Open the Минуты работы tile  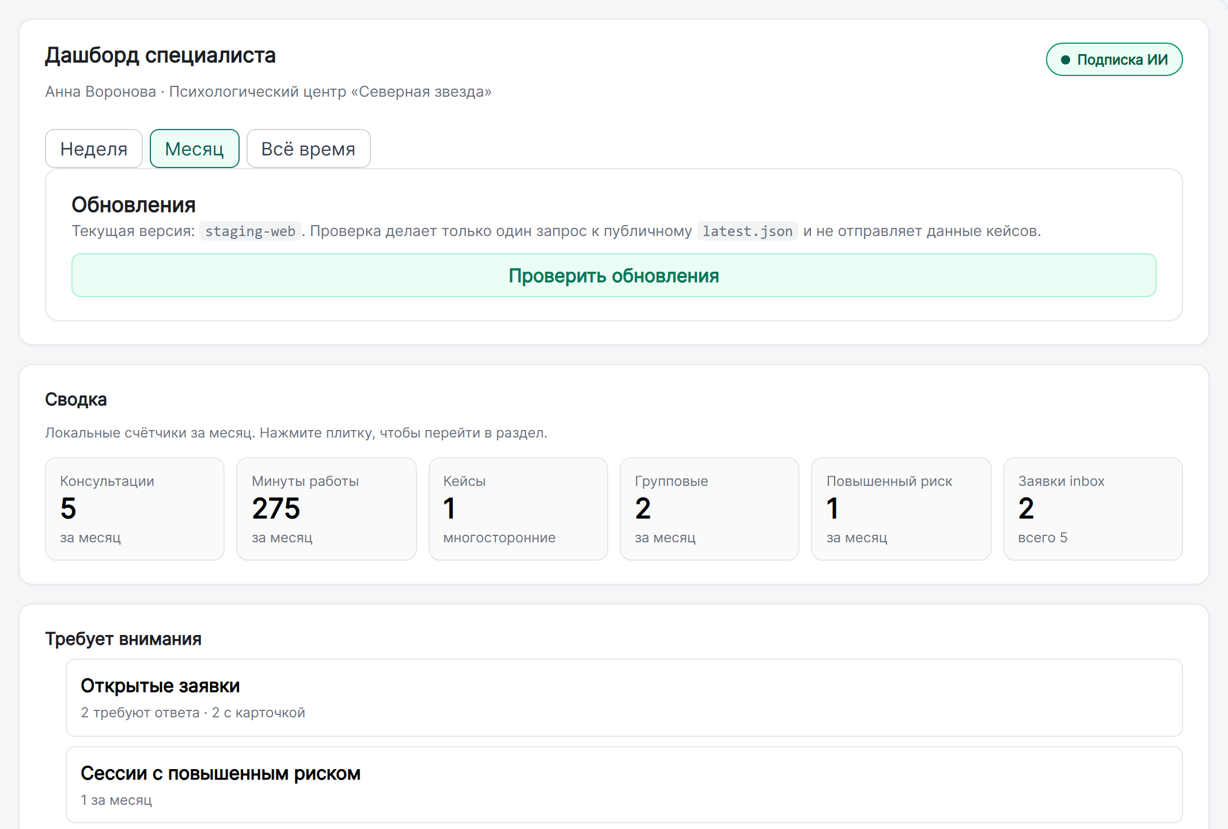[327, 509]
